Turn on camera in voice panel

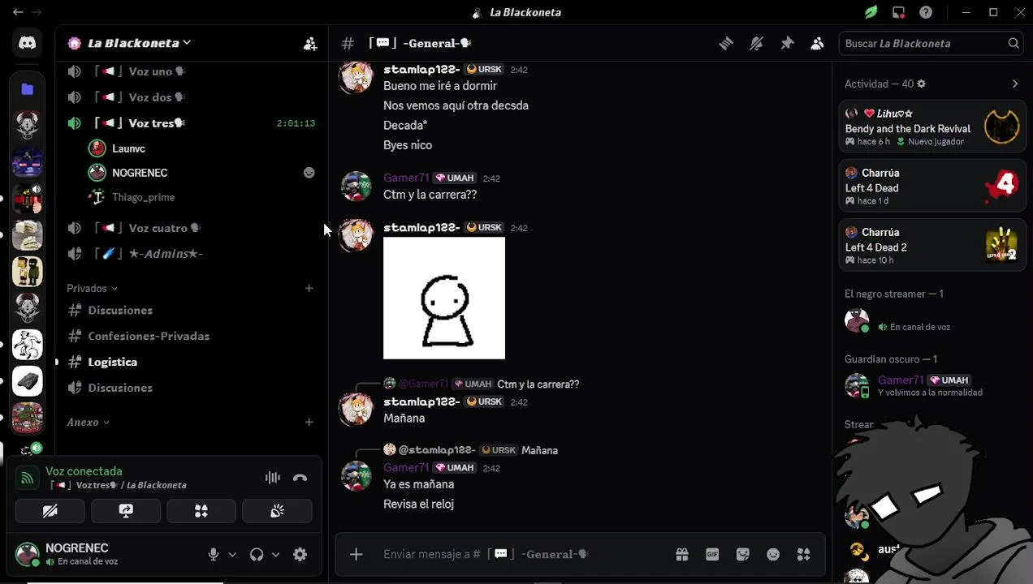(x=50, y=511)
